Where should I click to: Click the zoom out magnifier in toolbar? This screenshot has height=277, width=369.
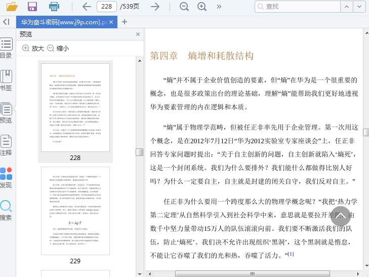184,7
